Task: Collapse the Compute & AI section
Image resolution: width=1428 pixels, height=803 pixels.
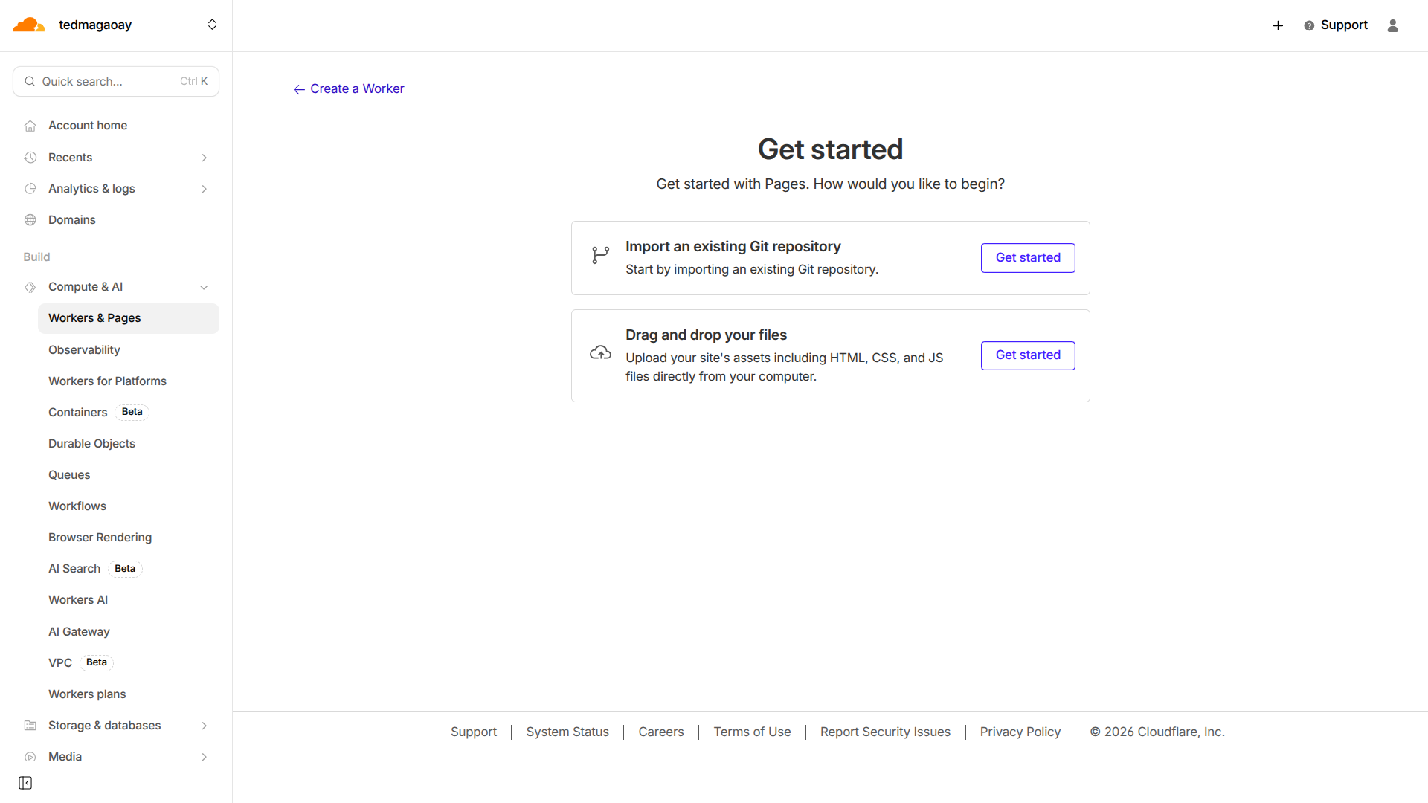Action: tap(204, 288)
